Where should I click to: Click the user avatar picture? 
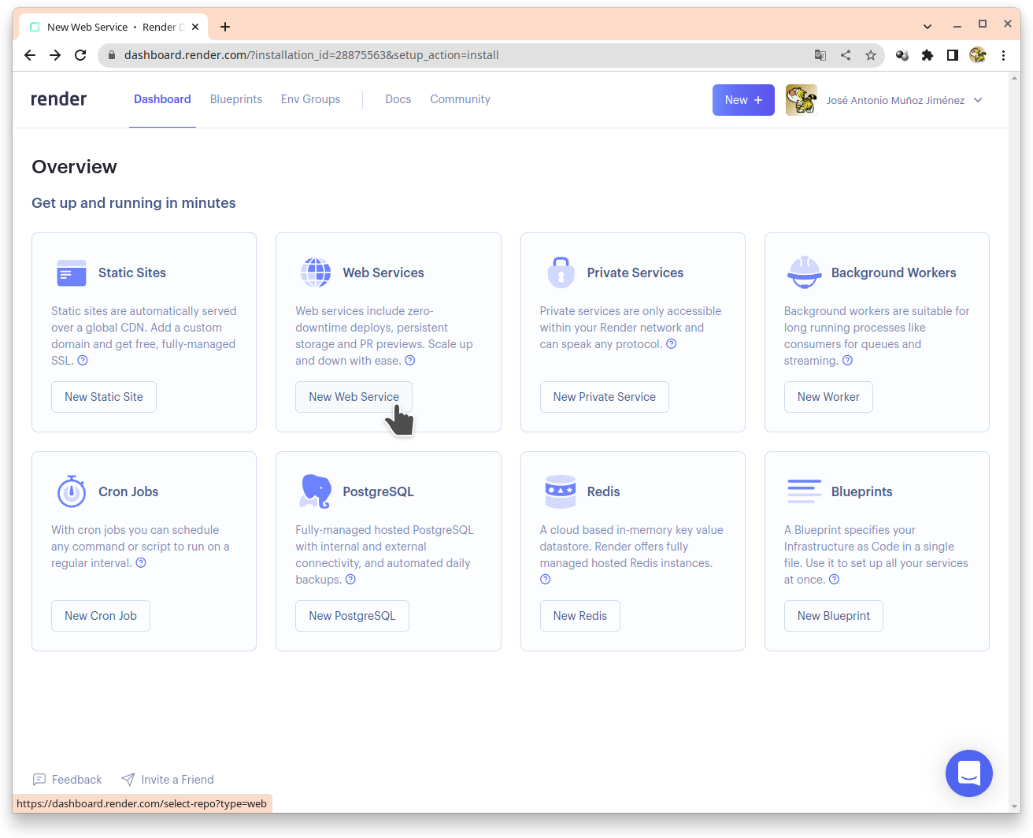click(802, 100)
